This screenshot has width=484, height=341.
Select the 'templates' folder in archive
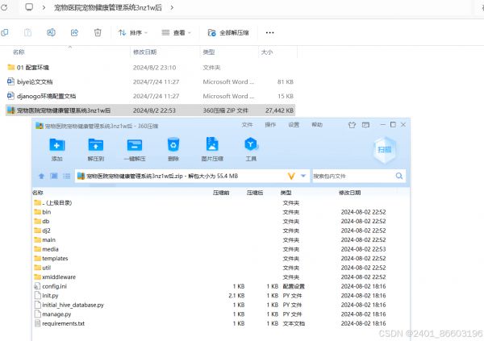click(52, 258)
